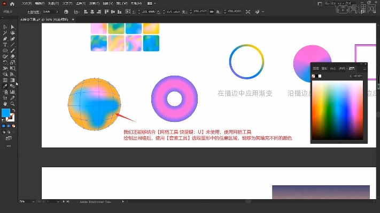Select the Mesh tool

[x=5, y=80]
